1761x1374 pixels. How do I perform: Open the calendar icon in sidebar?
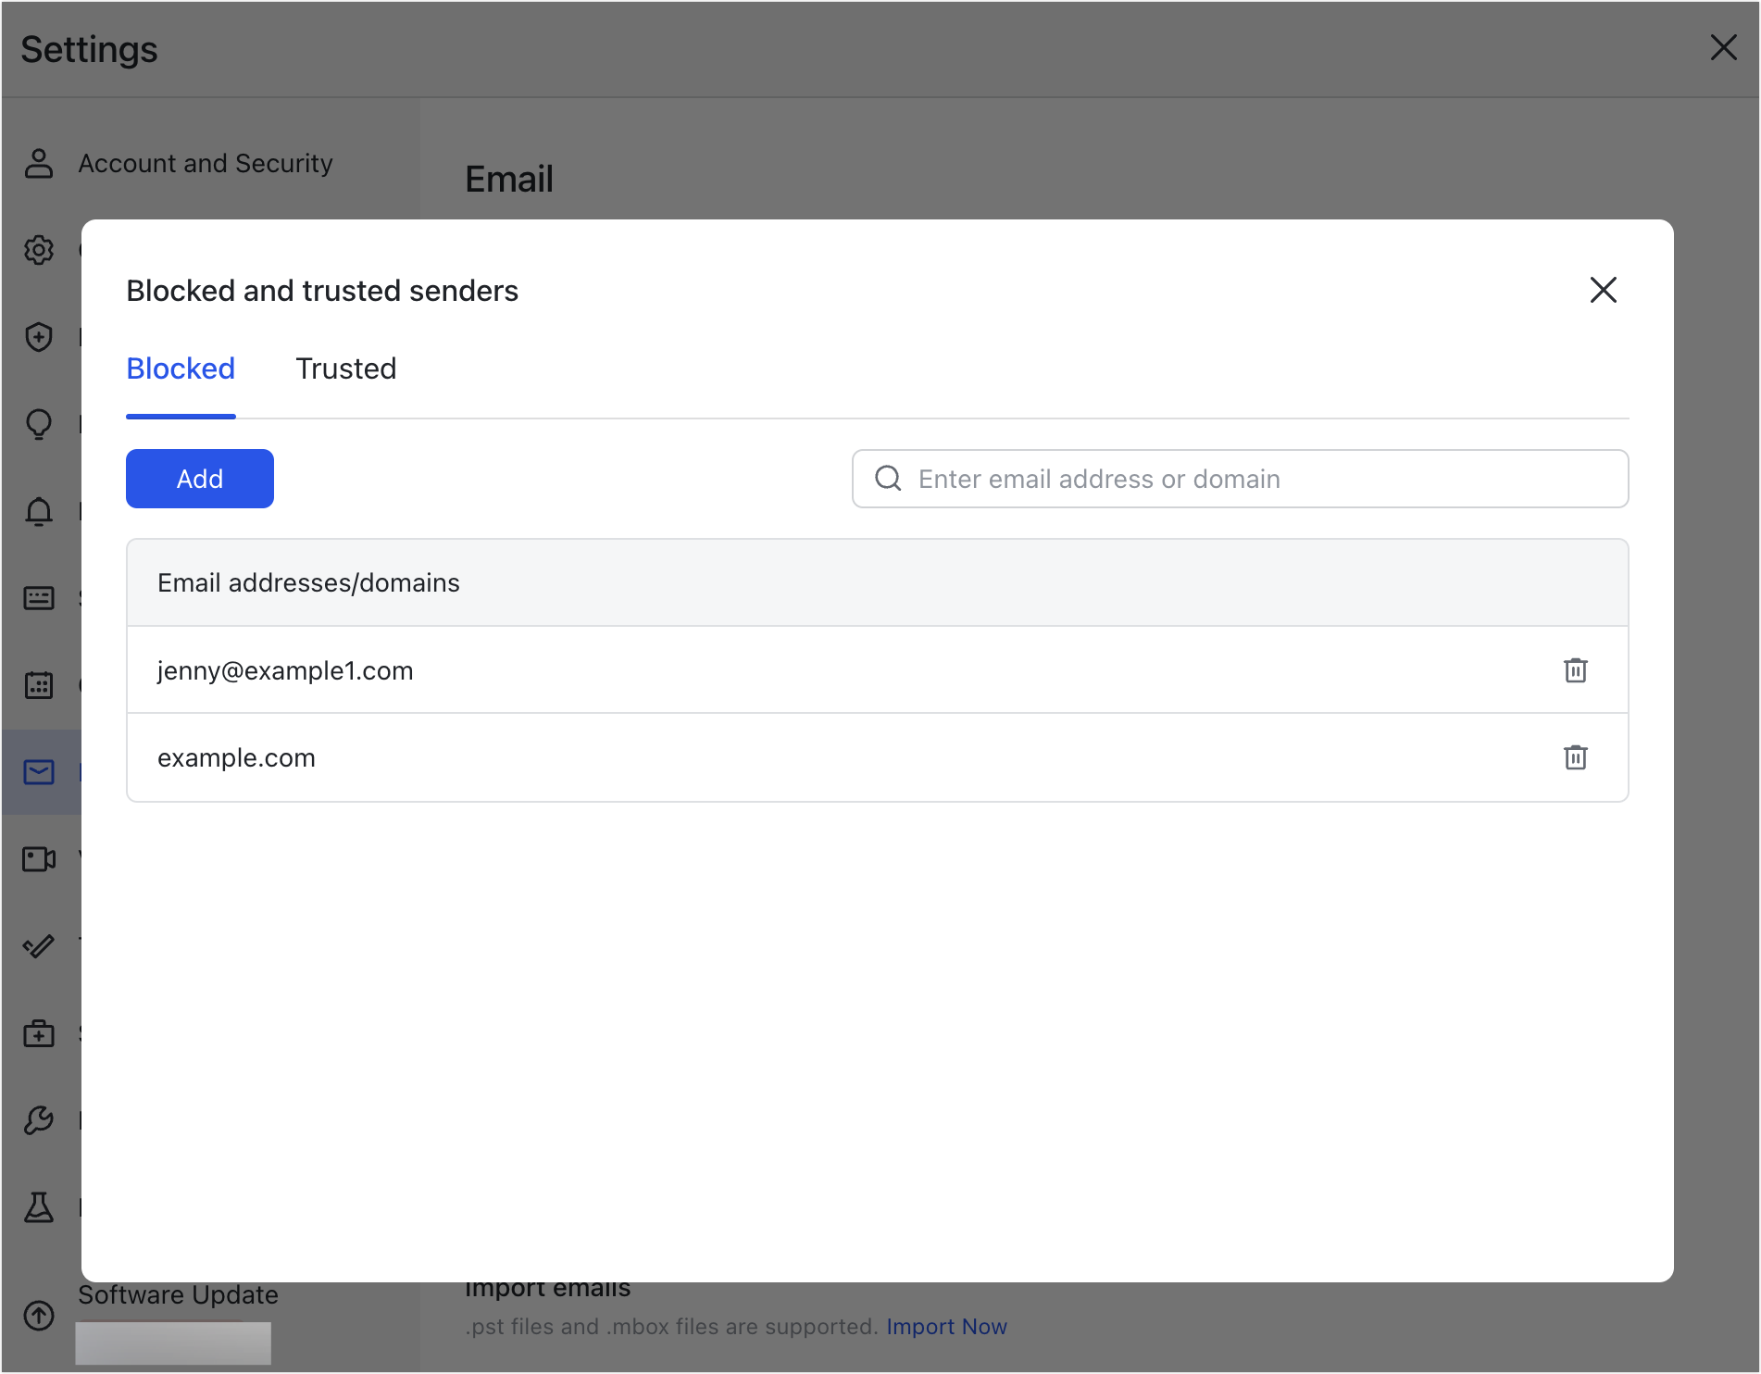[x=39, y=685]
